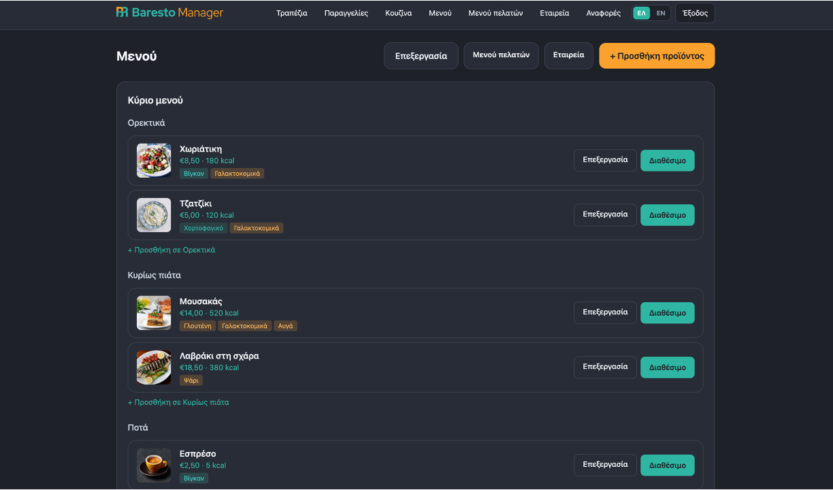Click the price text €14,00 · 520 kcal
The width and height of the screenshot is (833, 490).
210,313
